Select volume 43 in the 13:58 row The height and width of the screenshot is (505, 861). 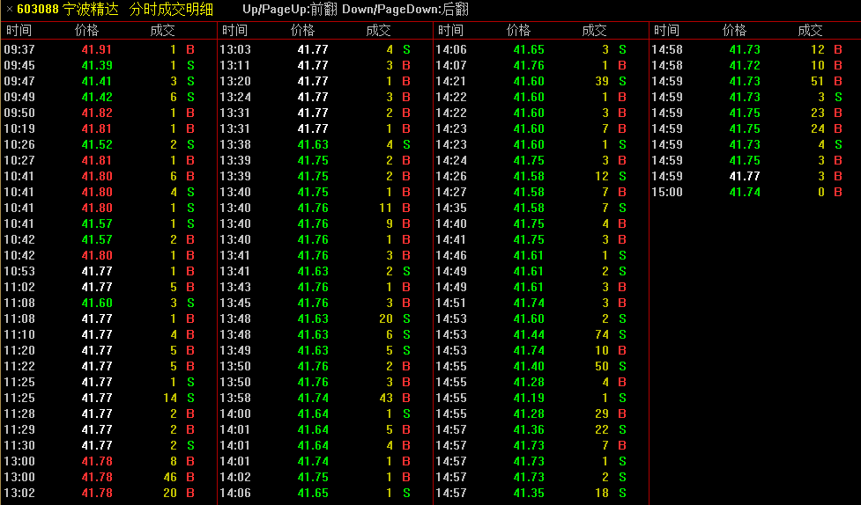click(x=386, y=398)
